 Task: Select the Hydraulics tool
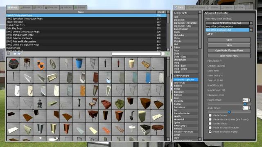pyautogui.click(x=185, y=35)
